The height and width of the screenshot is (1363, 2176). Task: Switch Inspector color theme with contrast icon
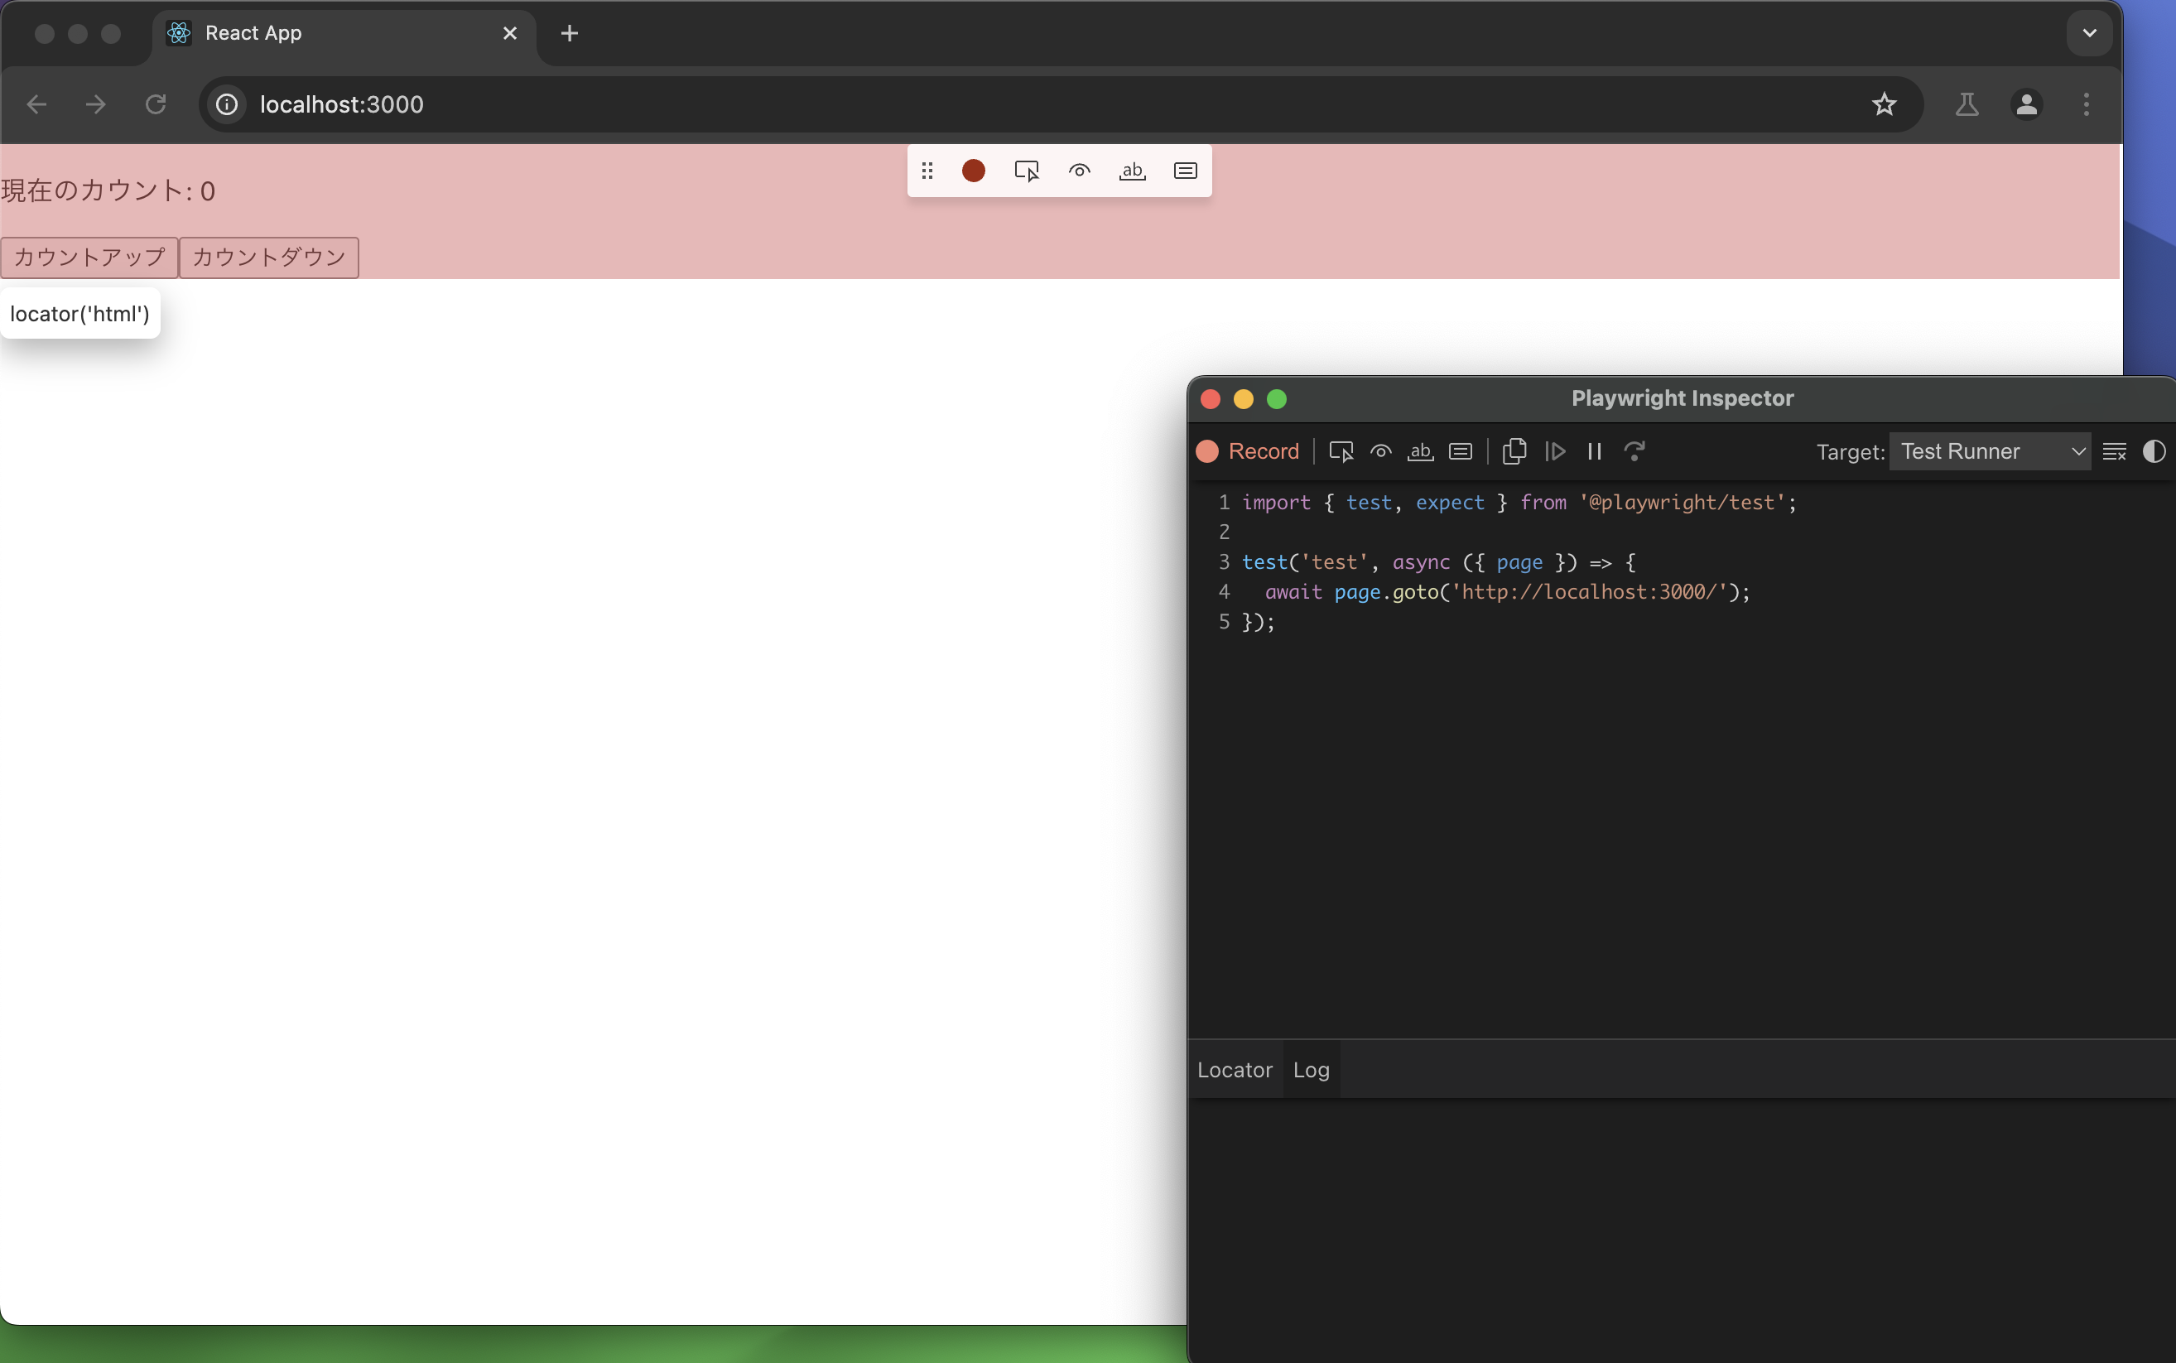coord(2156,450)
